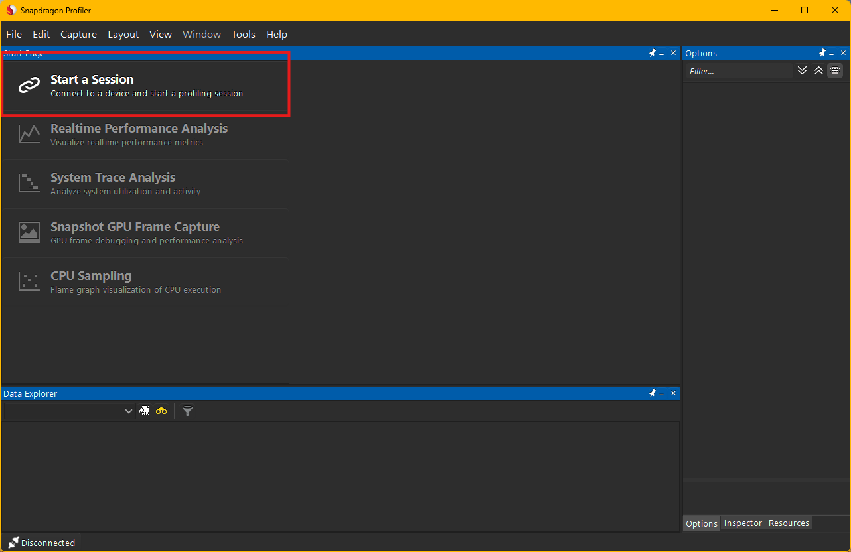Viewport: 851px width, 552px height.
Task: Pin the Data Explorer panel
Action: coord(653,393)
